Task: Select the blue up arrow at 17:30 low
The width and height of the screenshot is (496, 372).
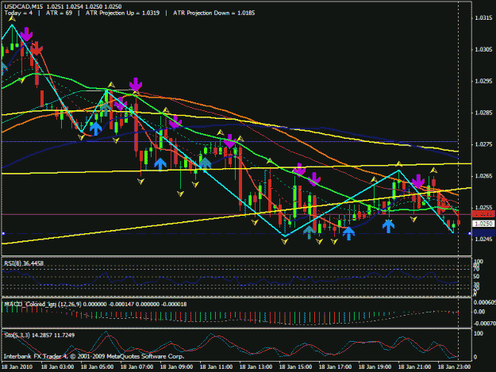Action: click(x=348, y=233)
